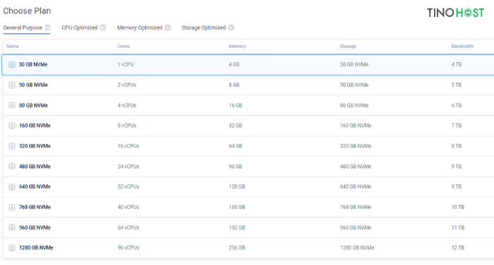
Task: Click the Choose Plan heading
Action: tap(27, 11)
